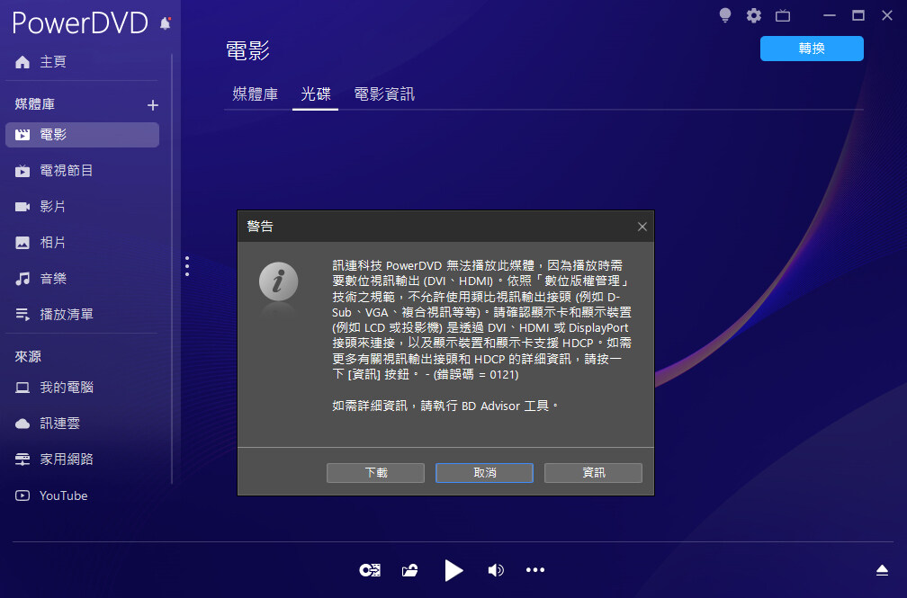Switch to TV Mode
The height and width of the screenshot is (598, 907).
tap(782, 15)
